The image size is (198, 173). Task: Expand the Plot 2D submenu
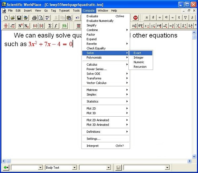[x=106, y=108]
